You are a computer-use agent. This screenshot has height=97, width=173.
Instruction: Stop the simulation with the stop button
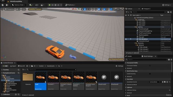tap(55, 5)
